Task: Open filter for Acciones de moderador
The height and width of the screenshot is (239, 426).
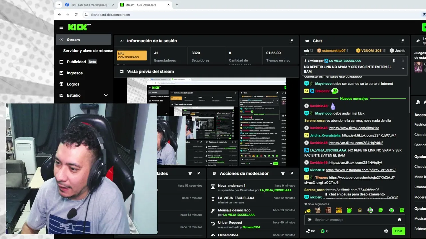Action: click(283, 174)
